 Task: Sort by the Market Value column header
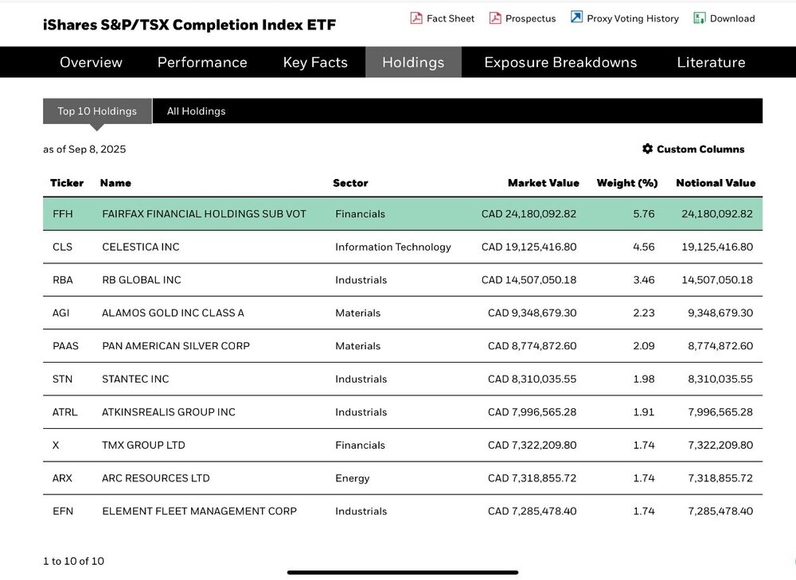point(543,183)
